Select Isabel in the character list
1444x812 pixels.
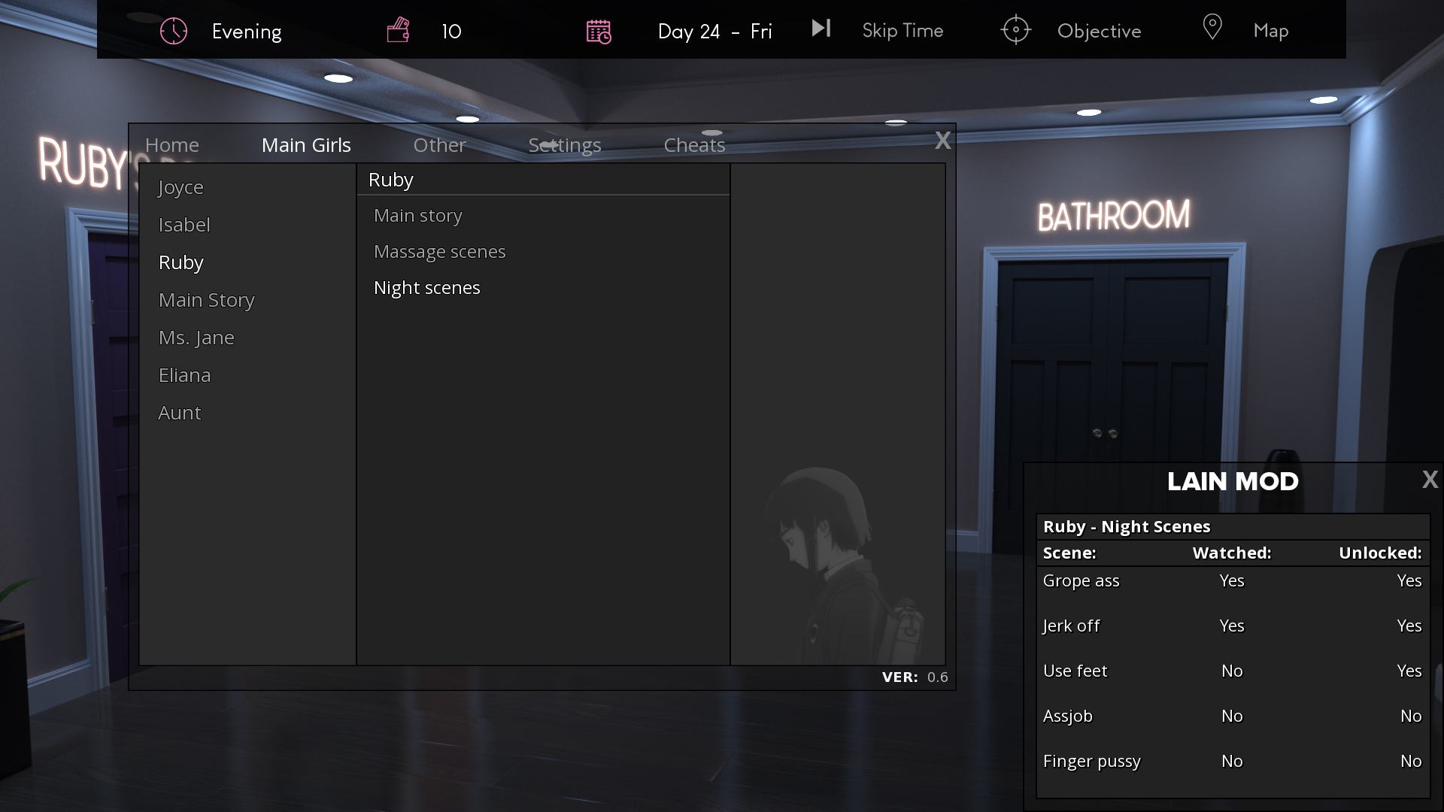pos(184,225)
